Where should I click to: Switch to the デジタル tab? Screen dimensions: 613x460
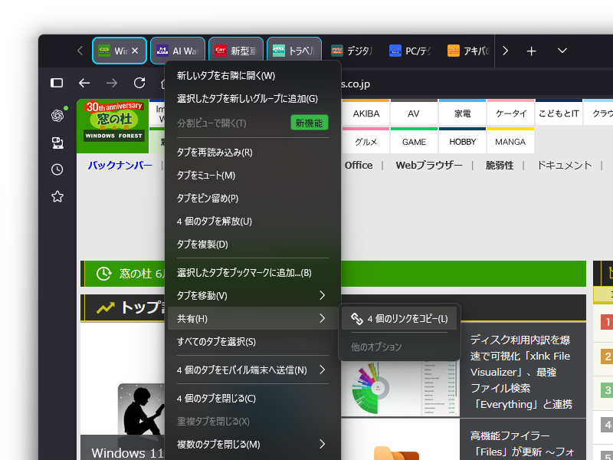[352, 51]
